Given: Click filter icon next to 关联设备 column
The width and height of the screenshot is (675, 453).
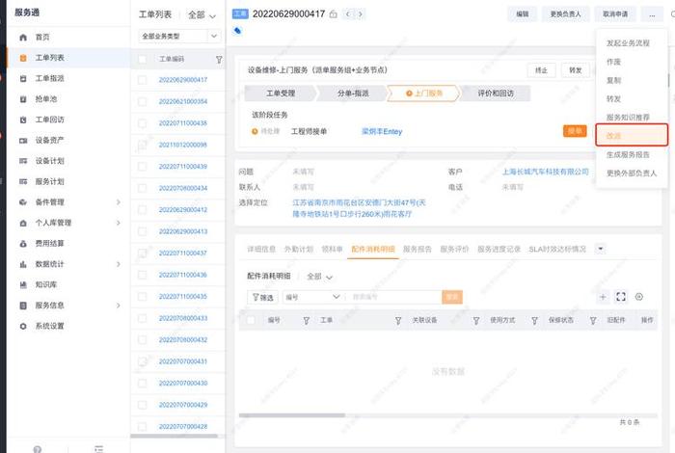Looking at the screenshot, I should point(476,321).
